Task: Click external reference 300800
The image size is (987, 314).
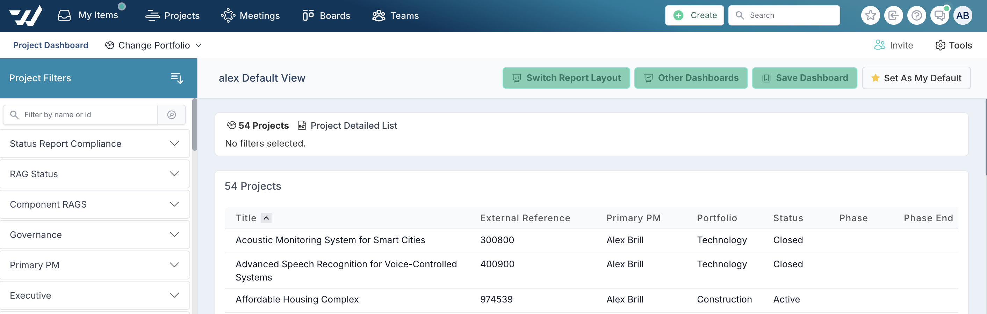Action: pyautogui.click(x=497, y=240)
